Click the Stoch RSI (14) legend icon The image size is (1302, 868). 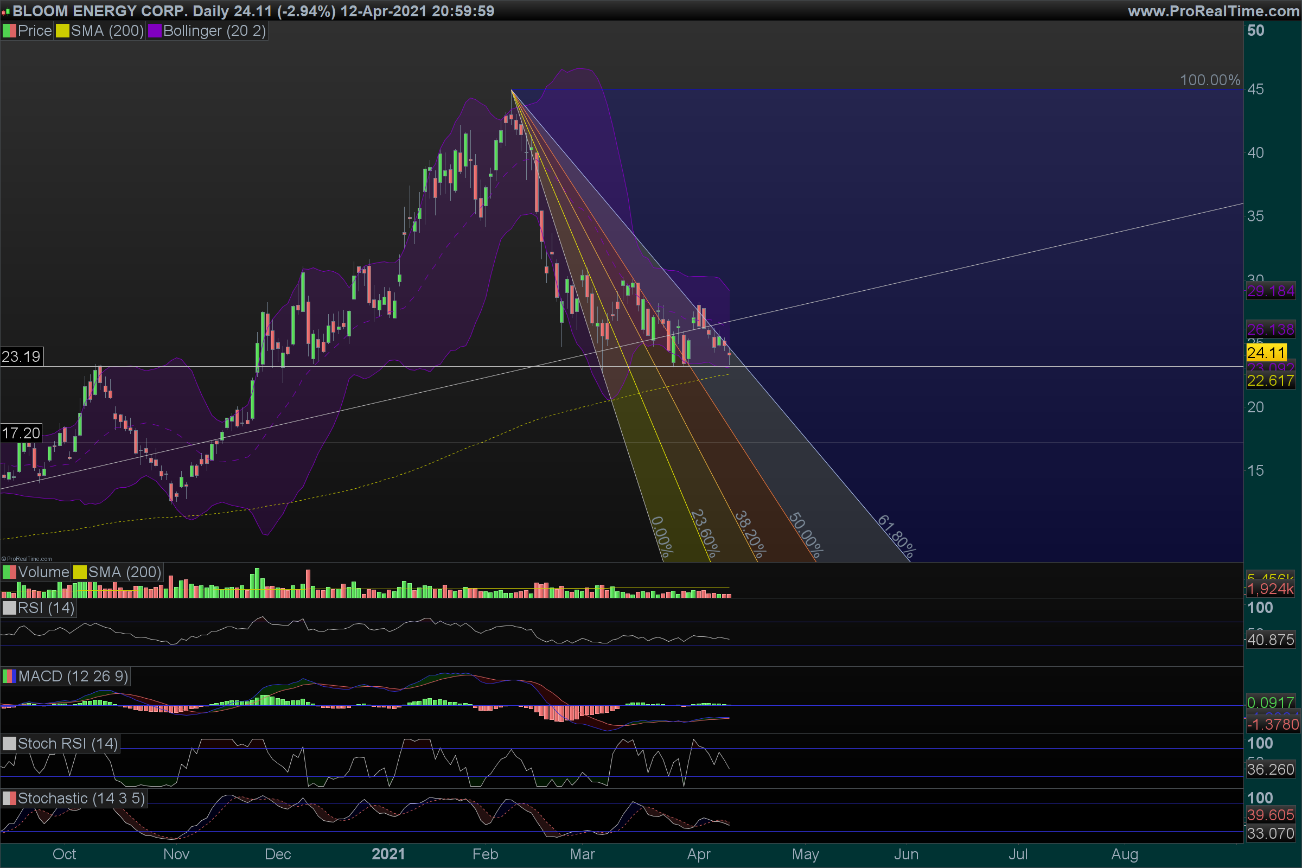tap(9, 743)
